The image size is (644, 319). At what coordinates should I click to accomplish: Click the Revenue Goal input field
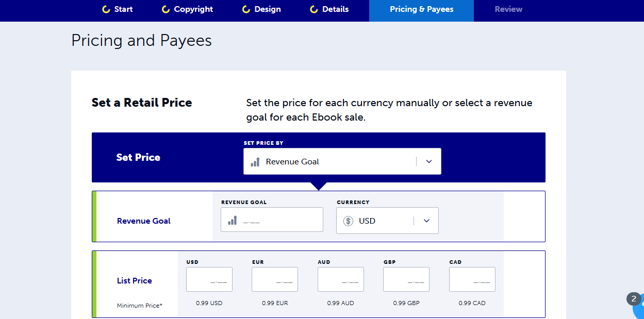point(272,219)
